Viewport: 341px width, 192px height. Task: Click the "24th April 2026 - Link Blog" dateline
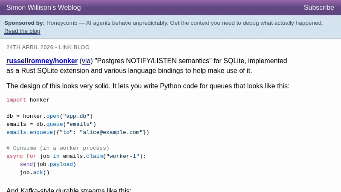click(48, 47)
